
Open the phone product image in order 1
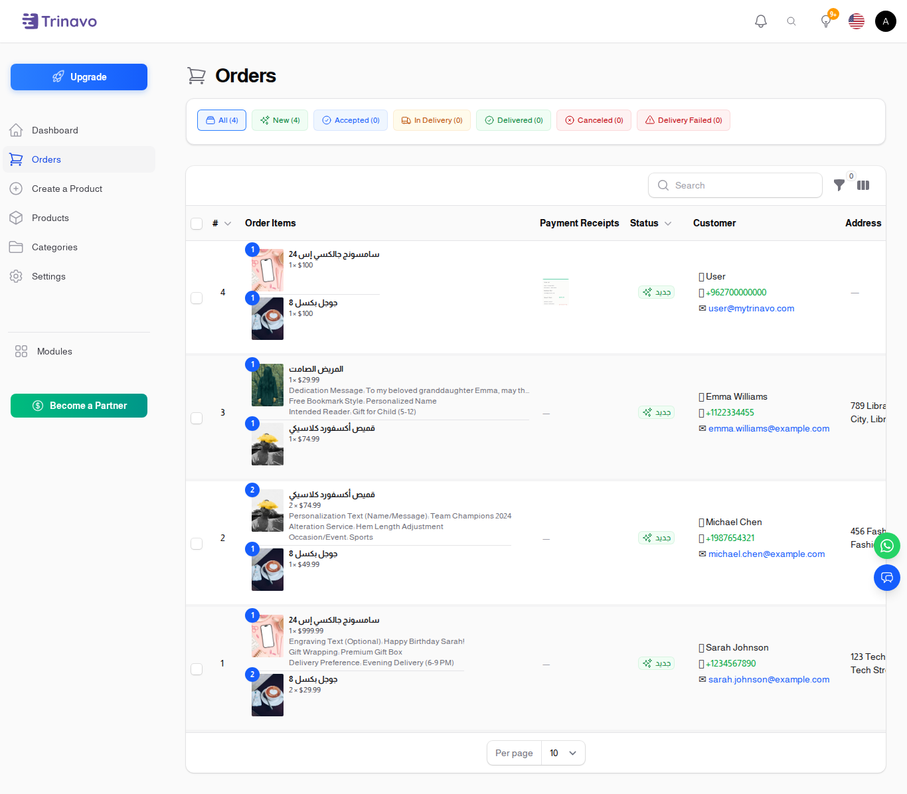268,636
